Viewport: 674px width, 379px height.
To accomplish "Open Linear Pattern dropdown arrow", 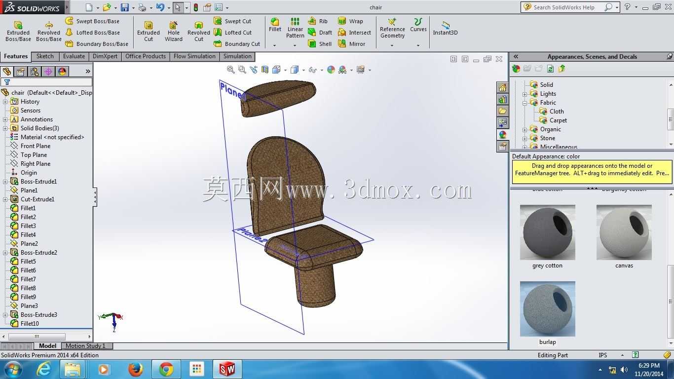I will coord(295,45).
